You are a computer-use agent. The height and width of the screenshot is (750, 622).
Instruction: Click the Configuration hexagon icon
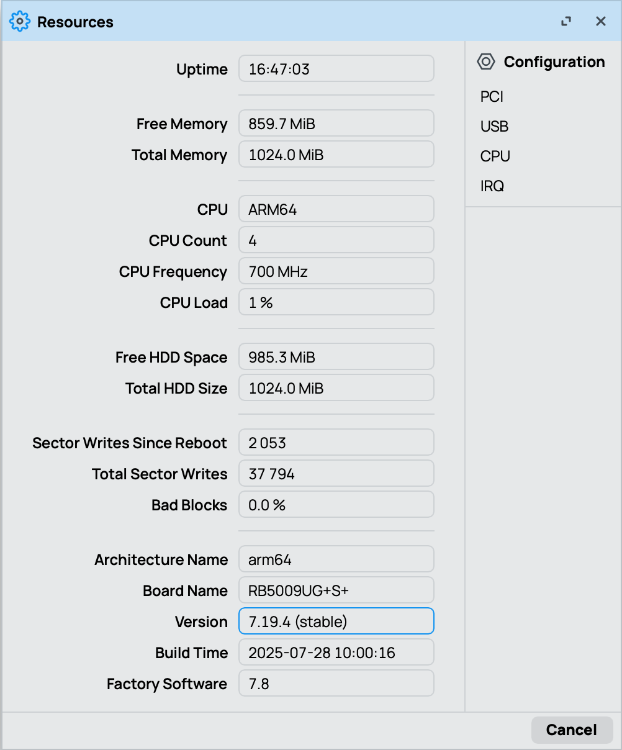pyautogui.click(x=486, y=61)
